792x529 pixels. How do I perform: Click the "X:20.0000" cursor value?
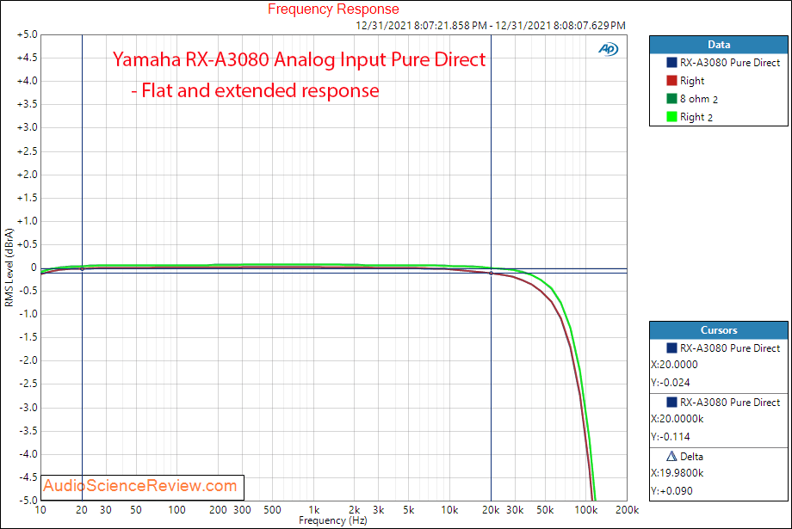(674, 365)
